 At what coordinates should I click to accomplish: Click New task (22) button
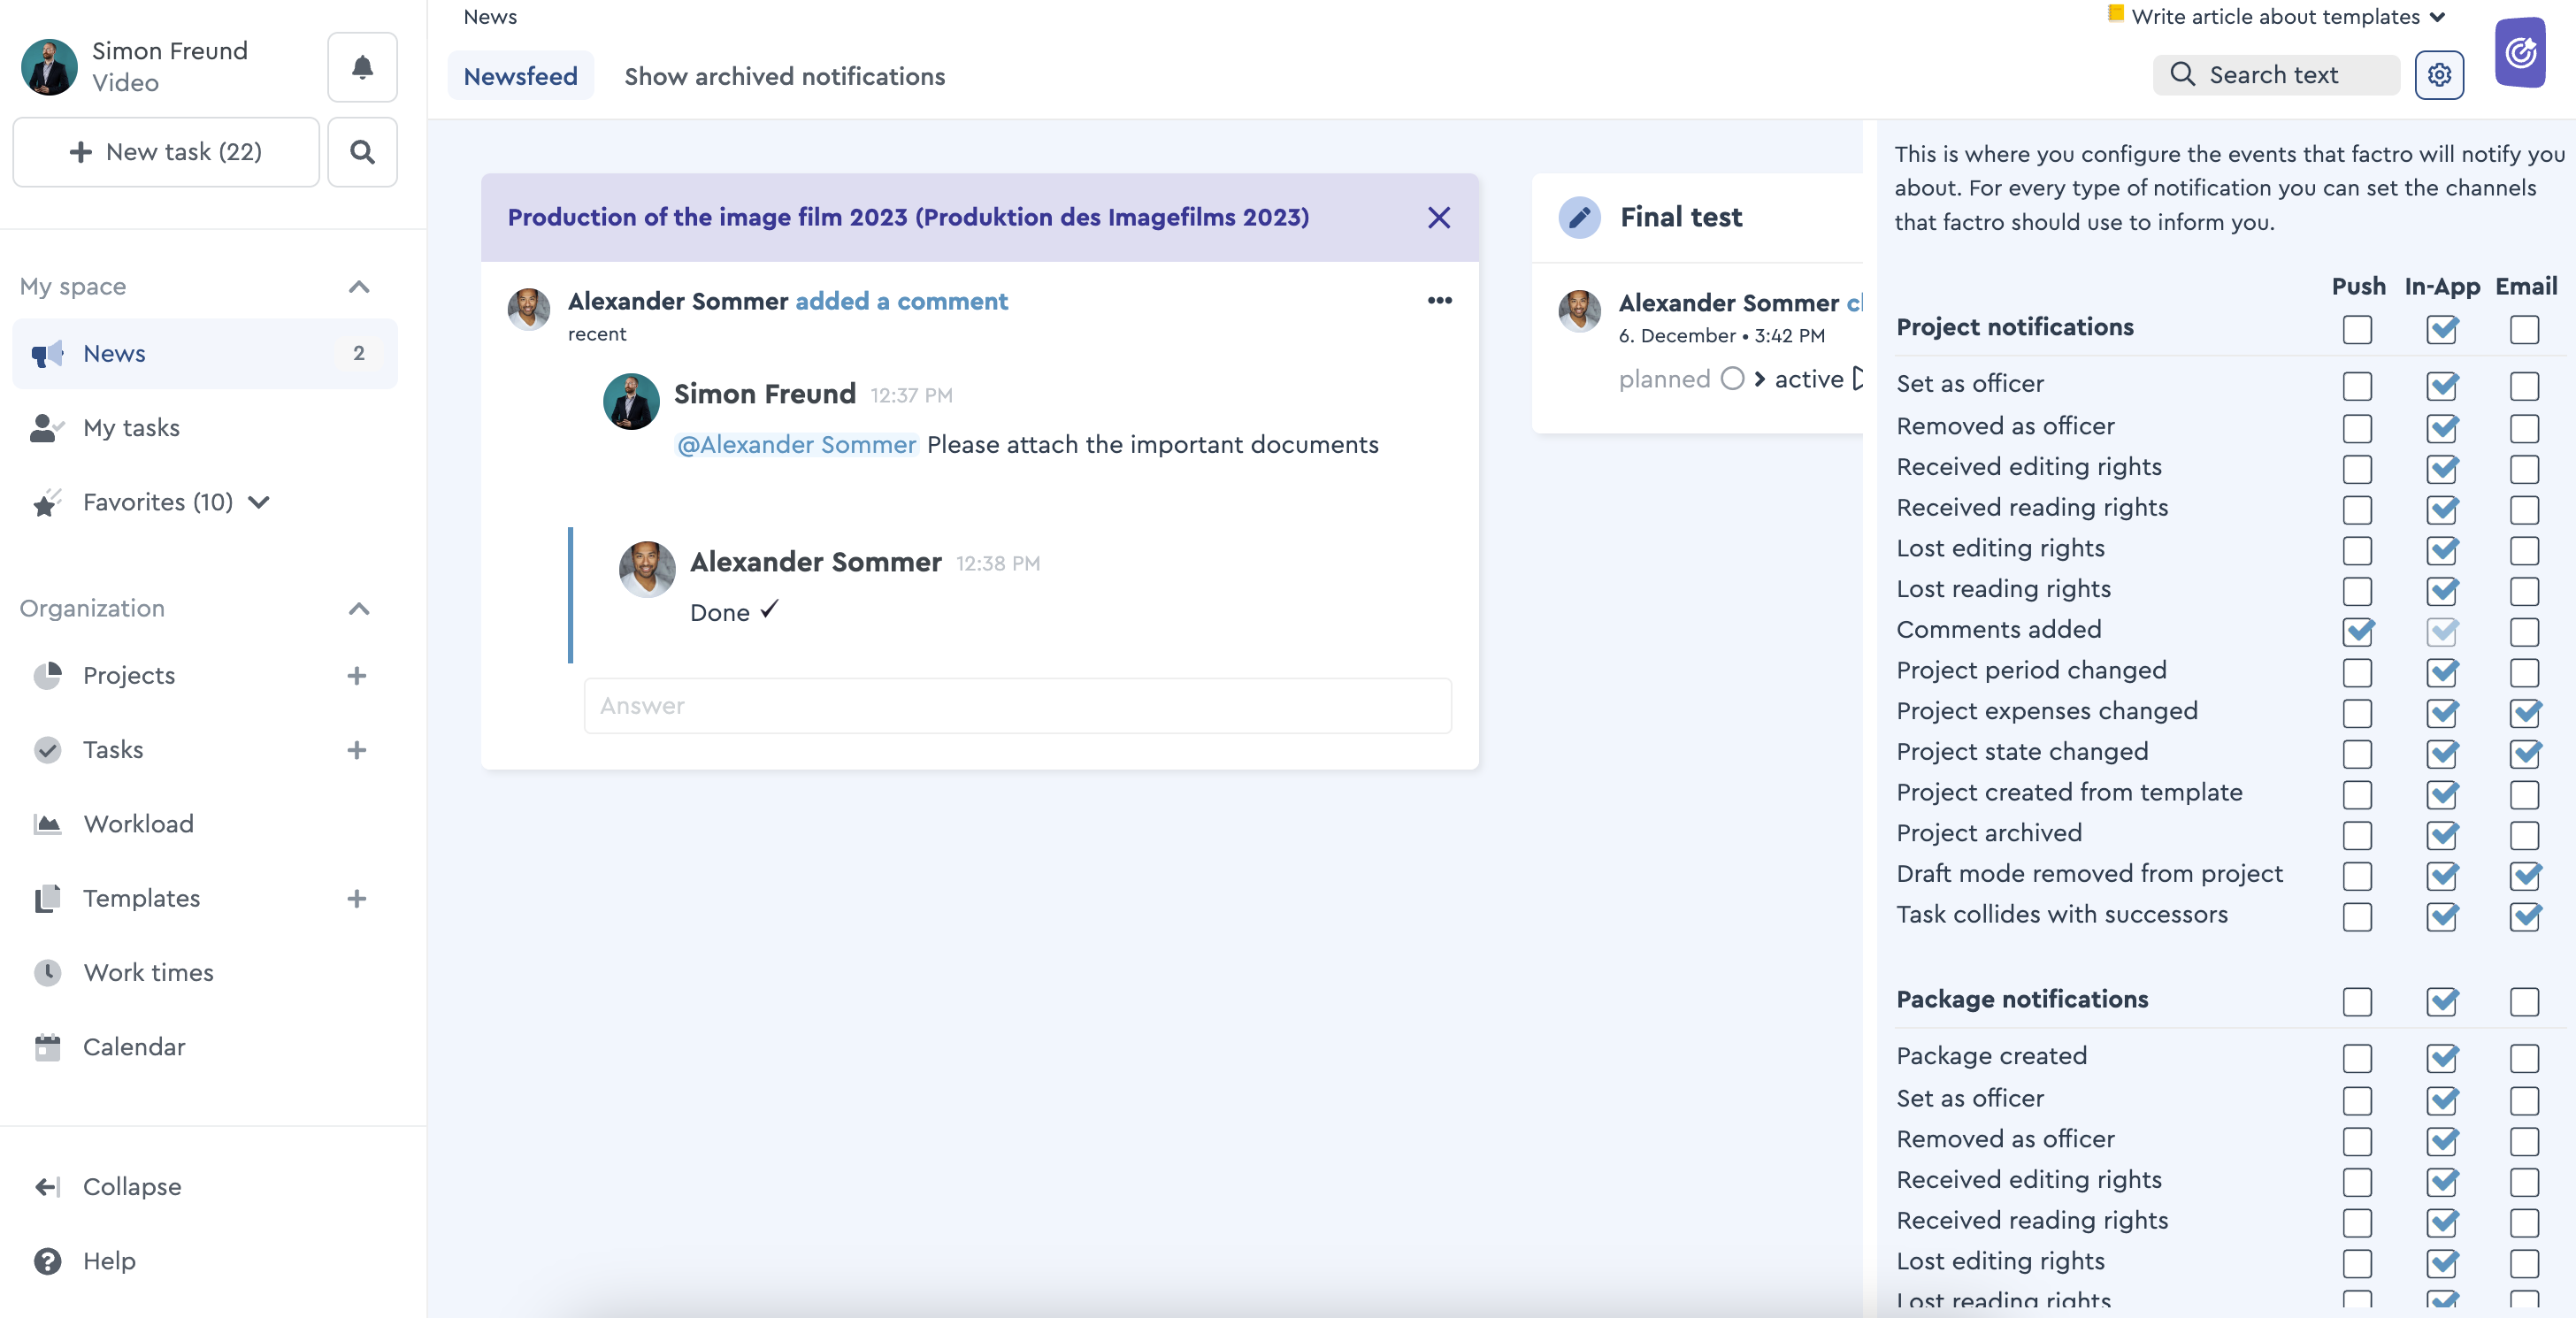[166, 152]
